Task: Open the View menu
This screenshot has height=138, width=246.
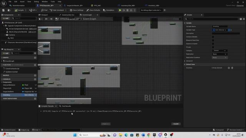Action: pos(29,2)
